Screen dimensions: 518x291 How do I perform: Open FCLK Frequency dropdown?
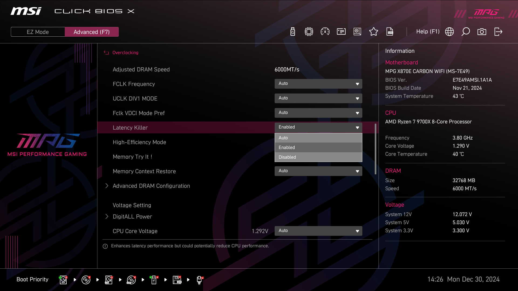tap(318, 84)
